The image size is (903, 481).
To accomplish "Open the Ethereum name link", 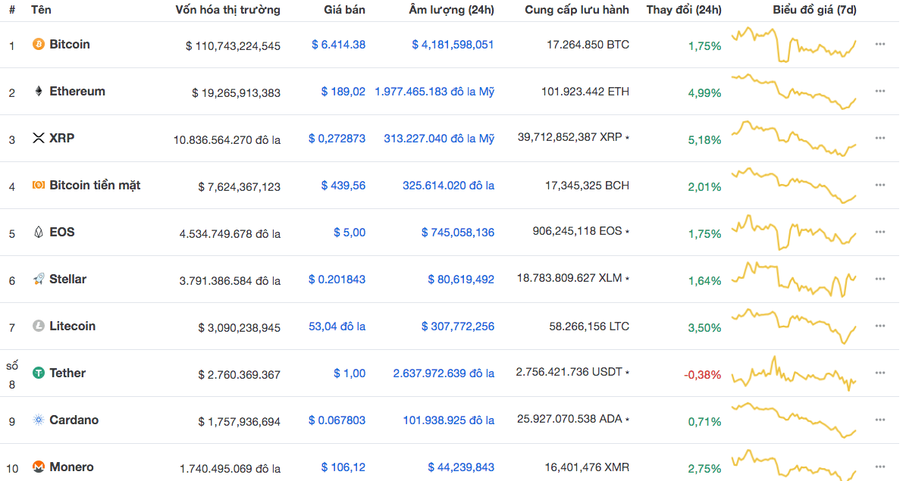I will coord(77,91).
